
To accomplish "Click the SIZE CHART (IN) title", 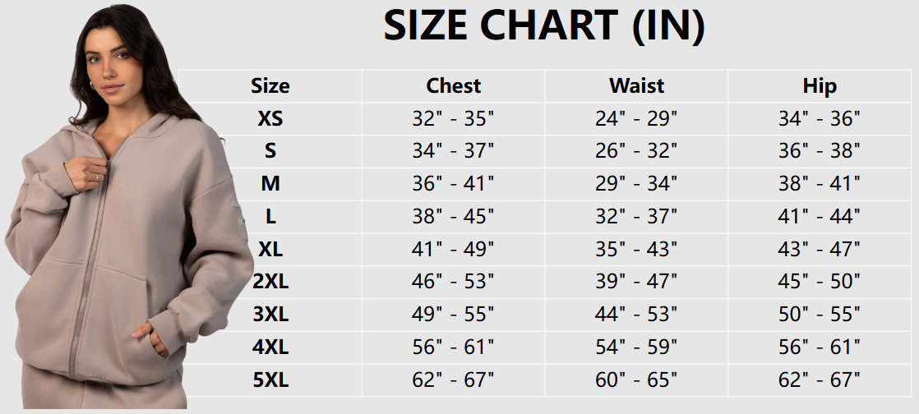I will point(543,27).
